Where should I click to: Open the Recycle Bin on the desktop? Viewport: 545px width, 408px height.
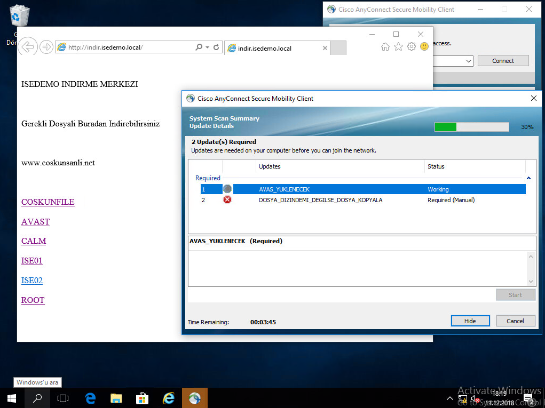click(19, 16)
